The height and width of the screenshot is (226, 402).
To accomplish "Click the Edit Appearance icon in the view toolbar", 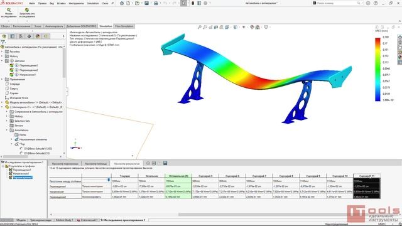I will tap(252, 27).
